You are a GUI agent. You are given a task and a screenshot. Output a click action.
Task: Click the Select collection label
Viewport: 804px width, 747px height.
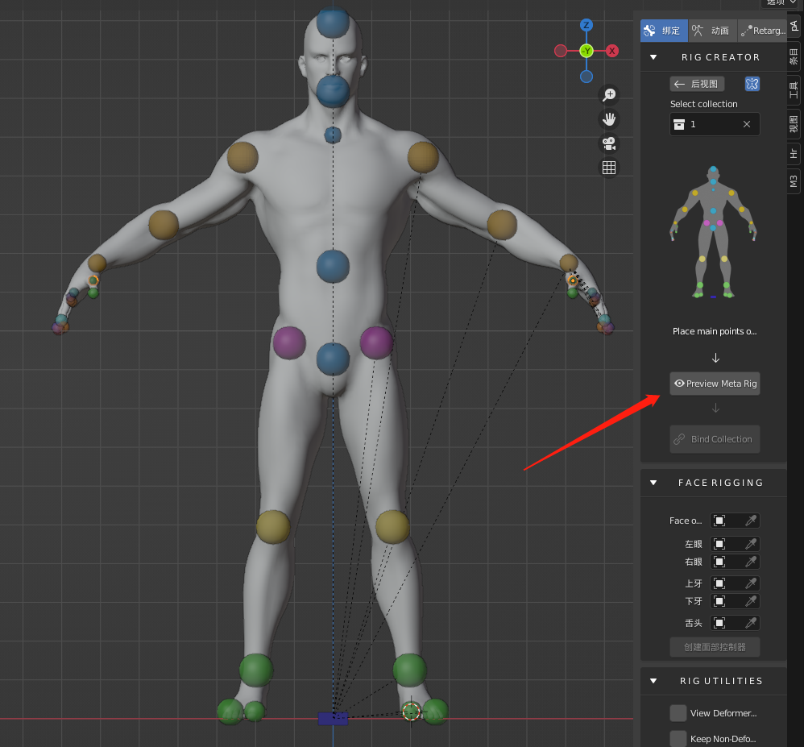(703, 104)
